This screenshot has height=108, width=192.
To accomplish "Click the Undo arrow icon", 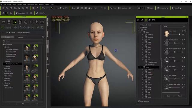I will click(43, 8).
